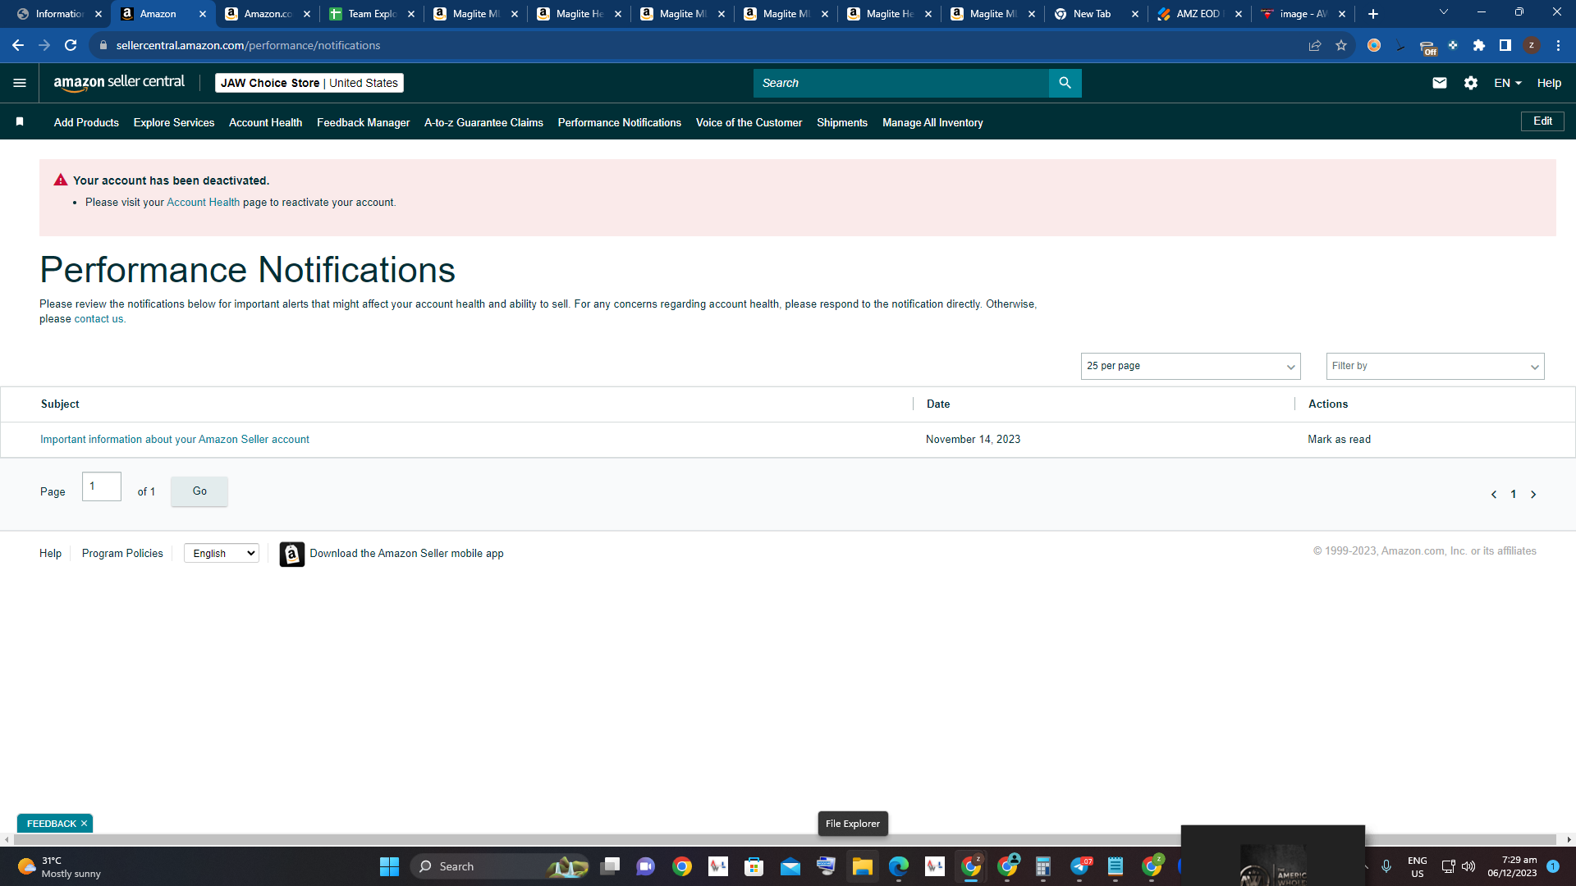
Task: Open Microsoft Store from the taskbar
Action: (754, 866)
